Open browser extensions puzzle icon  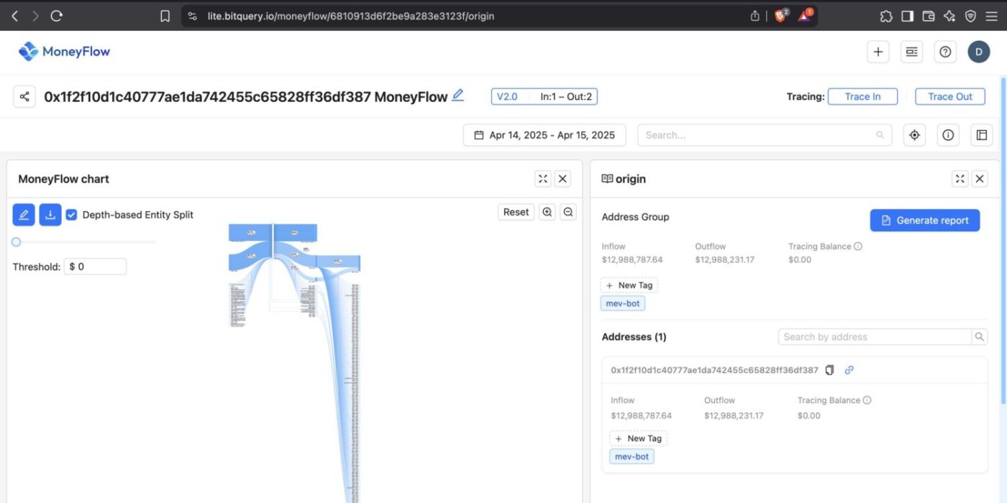886,16
